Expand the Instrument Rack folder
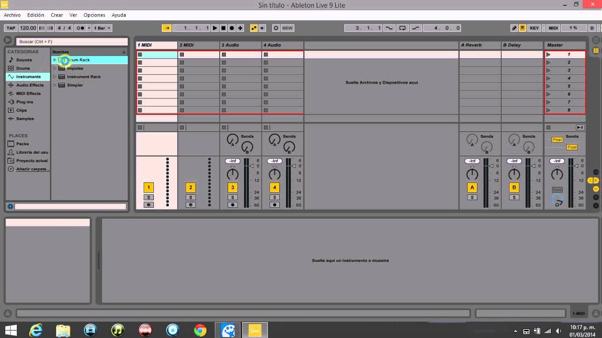The height and width of the screenshot is (338, 602). [55, 77]
